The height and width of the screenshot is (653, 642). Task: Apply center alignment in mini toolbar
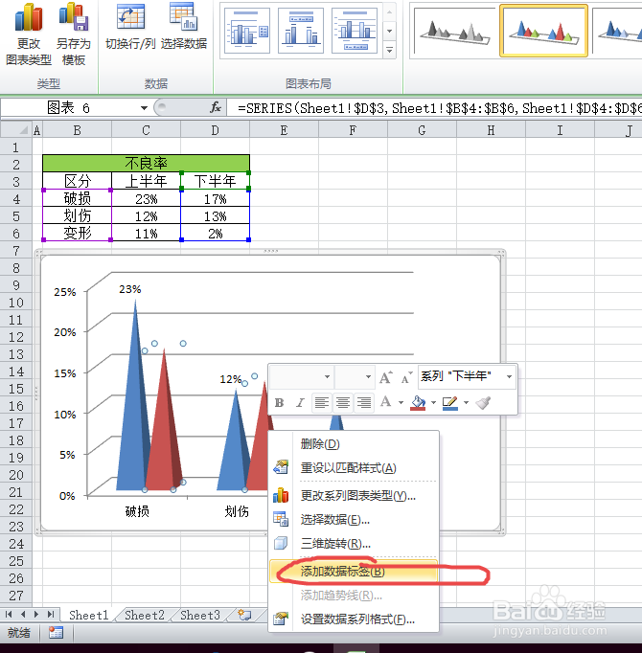pos(343,403)
